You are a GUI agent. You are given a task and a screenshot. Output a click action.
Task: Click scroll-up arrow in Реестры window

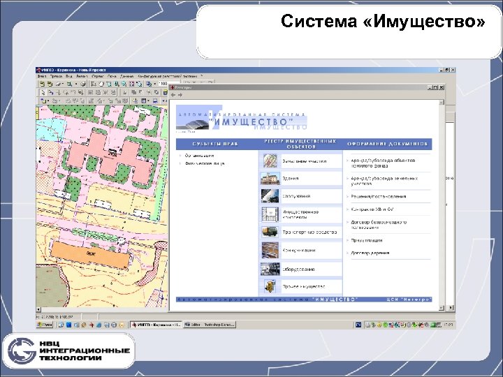(442, 102)
